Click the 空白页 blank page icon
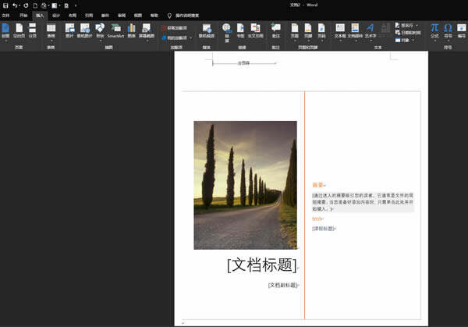 (19, 30)
